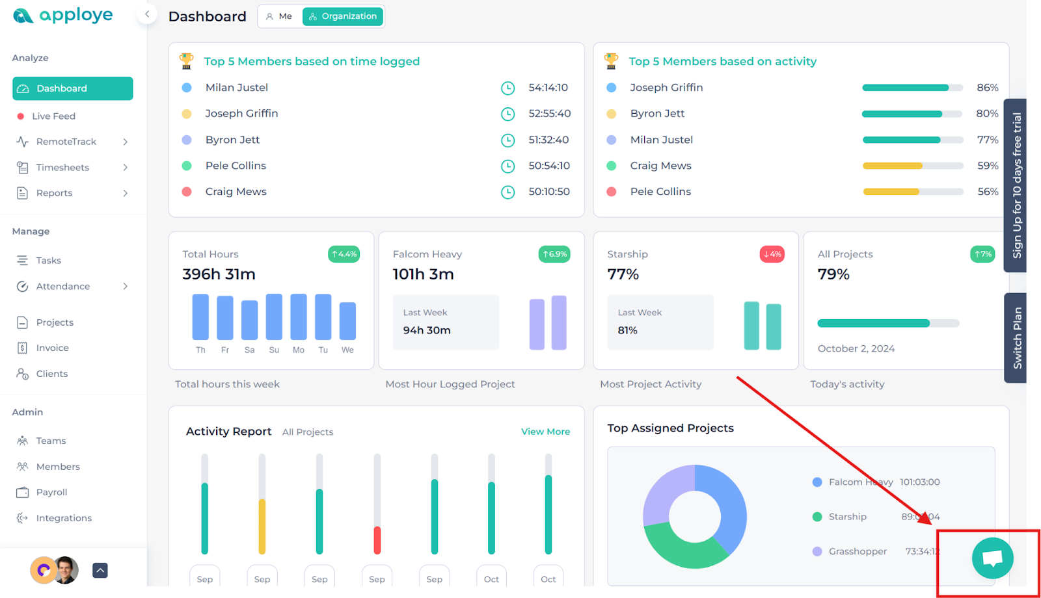
Task: Open the Tasks page
Action: pyautogui.click(x=48, y=261)
